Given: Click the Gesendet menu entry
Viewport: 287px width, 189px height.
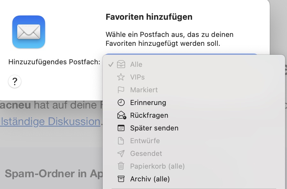Looking at the screenshot, I should (x=146, y=153).
